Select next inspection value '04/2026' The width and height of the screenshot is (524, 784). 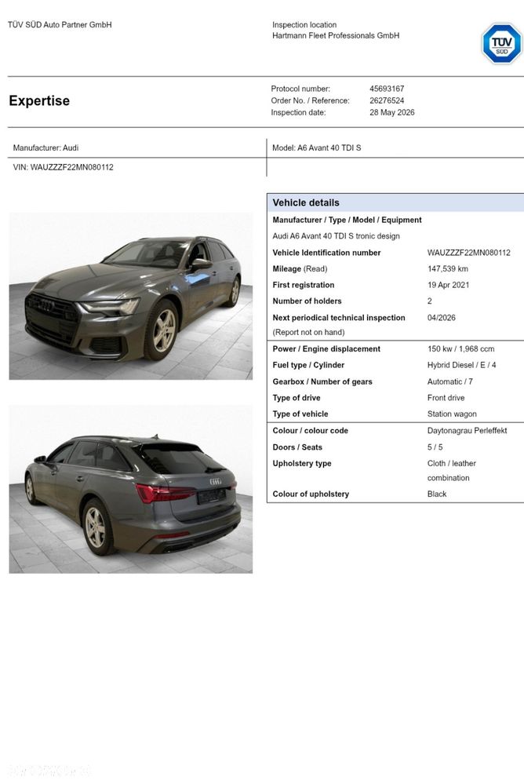pyautogui.click(x=441, y=318)
